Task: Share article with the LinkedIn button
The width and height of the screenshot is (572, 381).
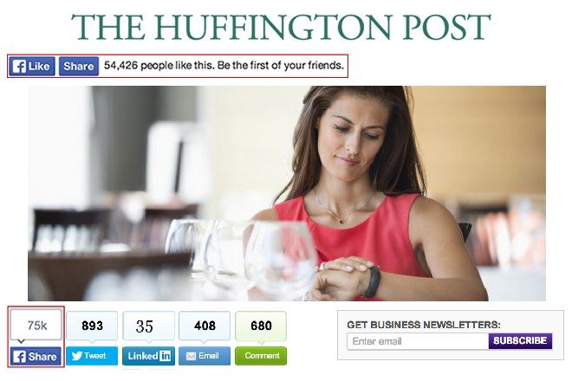Action: tap(148, 356)
